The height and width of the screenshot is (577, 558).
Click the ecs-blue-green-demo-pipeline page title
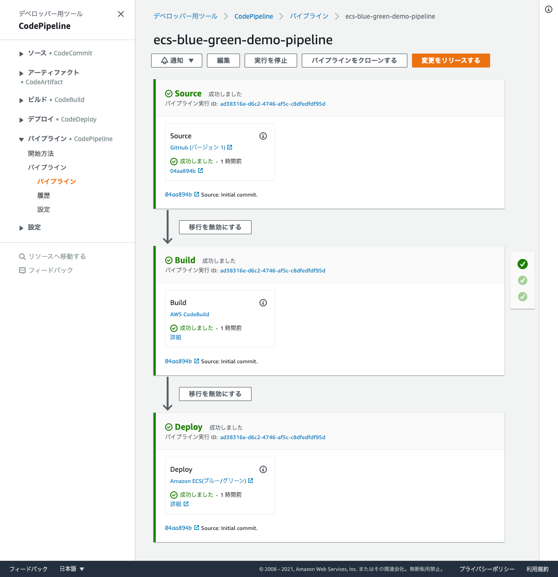point(243,40)
